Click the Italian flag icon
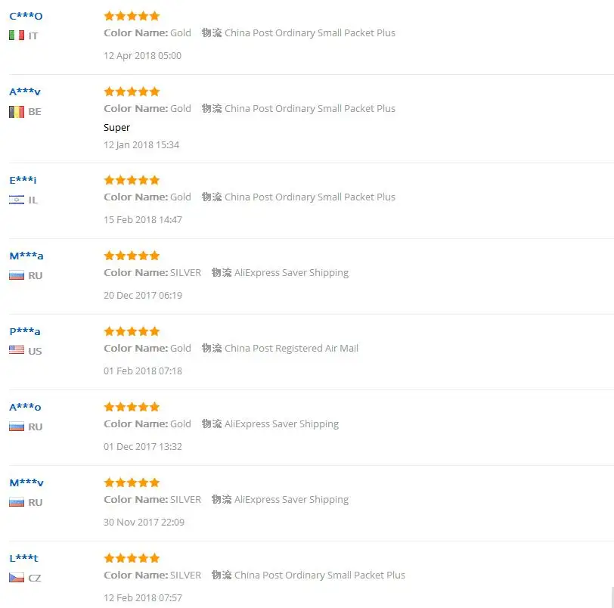This screenshot has width=614, height=608. (x=17, y=36)
